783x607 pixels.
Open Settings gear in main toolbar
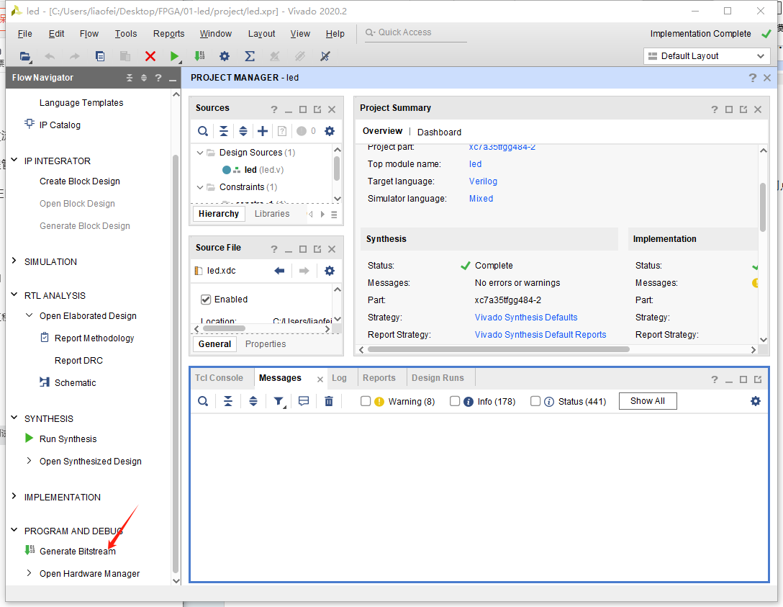point(225,56)
